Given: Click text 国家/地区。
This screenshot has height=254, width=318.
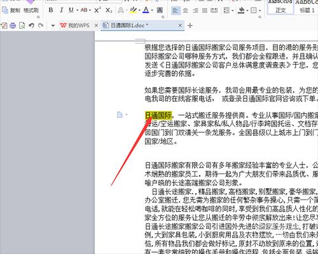Looking at the screenshot, I should click(x=161, y=141).
